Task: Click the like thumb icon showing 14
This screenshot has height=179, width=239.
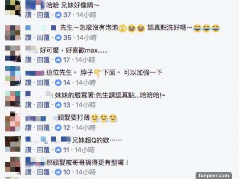Action: [x=58, y=83]
